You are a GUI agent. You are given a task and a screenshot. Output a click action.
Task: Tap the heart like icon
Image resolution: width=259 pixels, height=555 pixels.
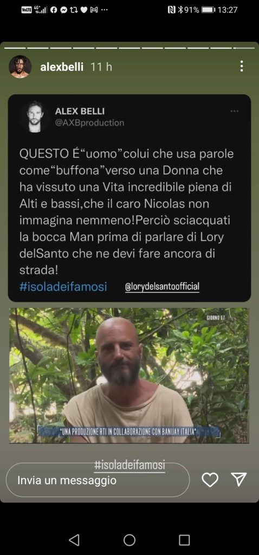pyautogui.click(x=210, y=480)
